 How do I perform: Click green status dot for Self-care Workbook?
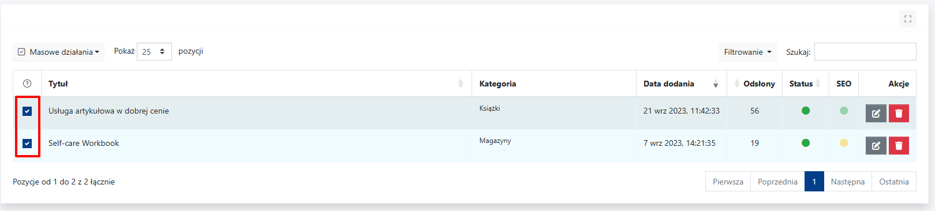pos(806,143)
